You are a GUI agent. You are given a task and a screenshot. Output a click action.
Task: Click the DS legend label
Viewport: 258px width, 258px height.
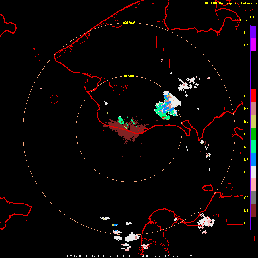246,172
